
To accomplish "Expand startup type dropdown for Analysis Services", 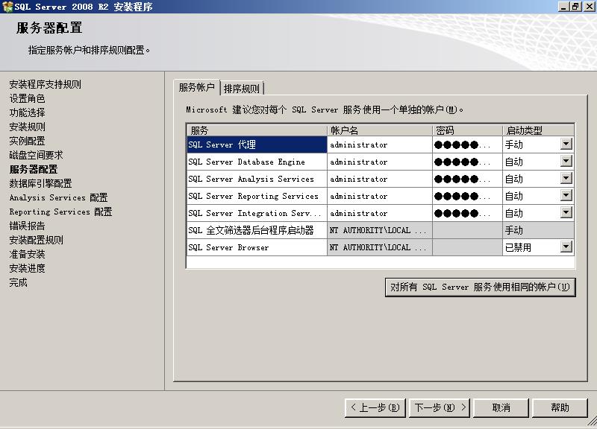I will click(x=566, y=179).
